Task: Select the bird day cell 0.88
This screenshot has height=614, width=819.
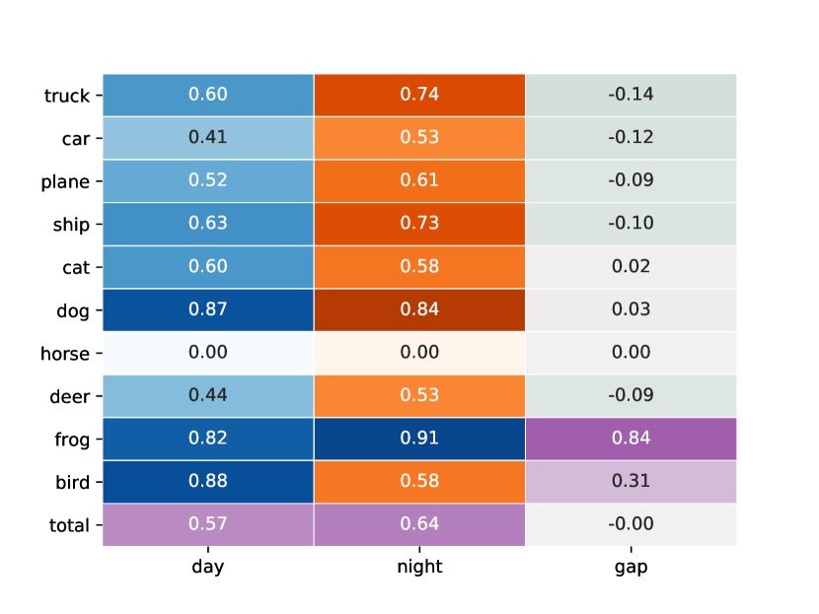Action: 208,482
